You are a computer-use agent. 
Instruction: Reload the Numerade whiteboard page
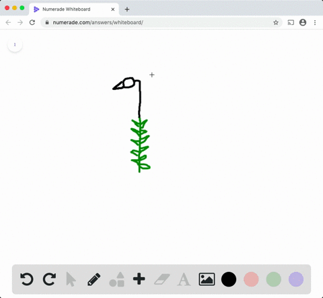coord(32,22)
